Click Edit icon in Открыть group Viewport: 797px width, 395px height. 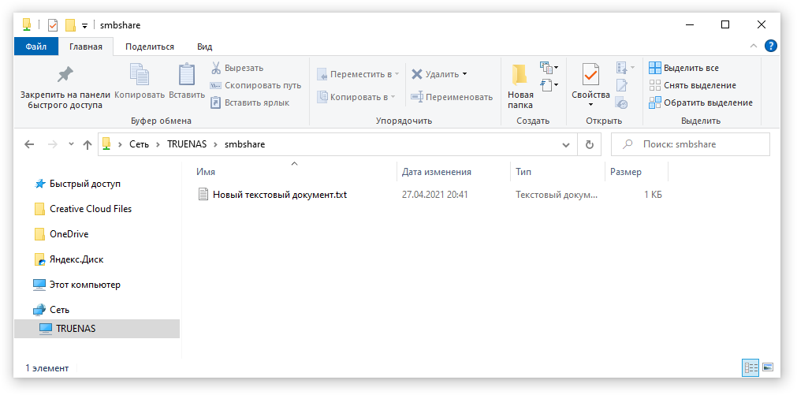pyautogui.click(x=622, y=85)
